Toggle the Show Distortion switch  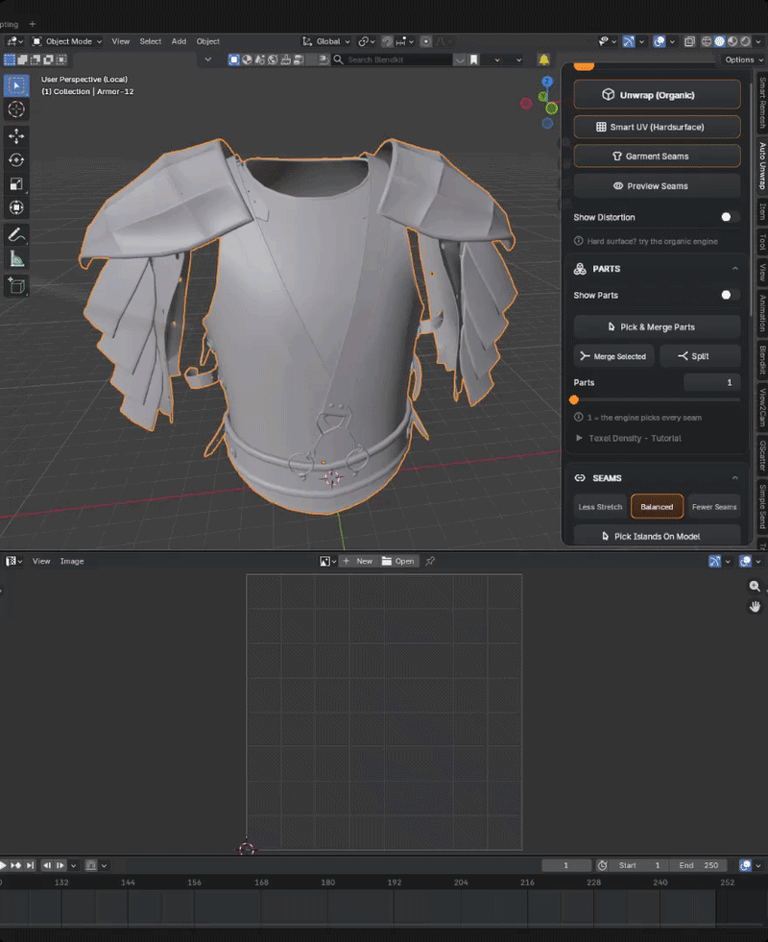[x=729, y=217]
